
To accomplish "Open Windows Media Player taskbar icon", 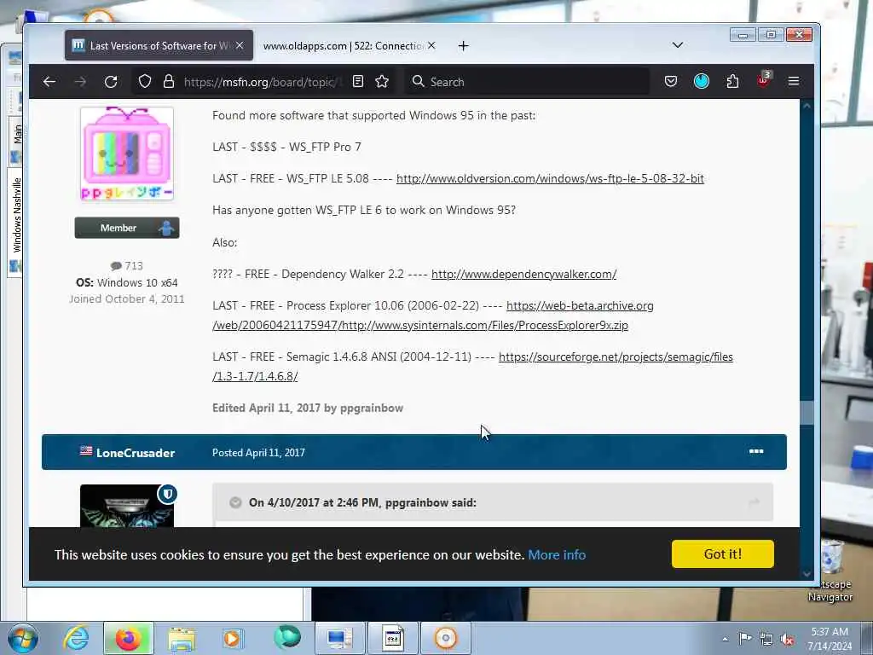I will tap(233, 638).
